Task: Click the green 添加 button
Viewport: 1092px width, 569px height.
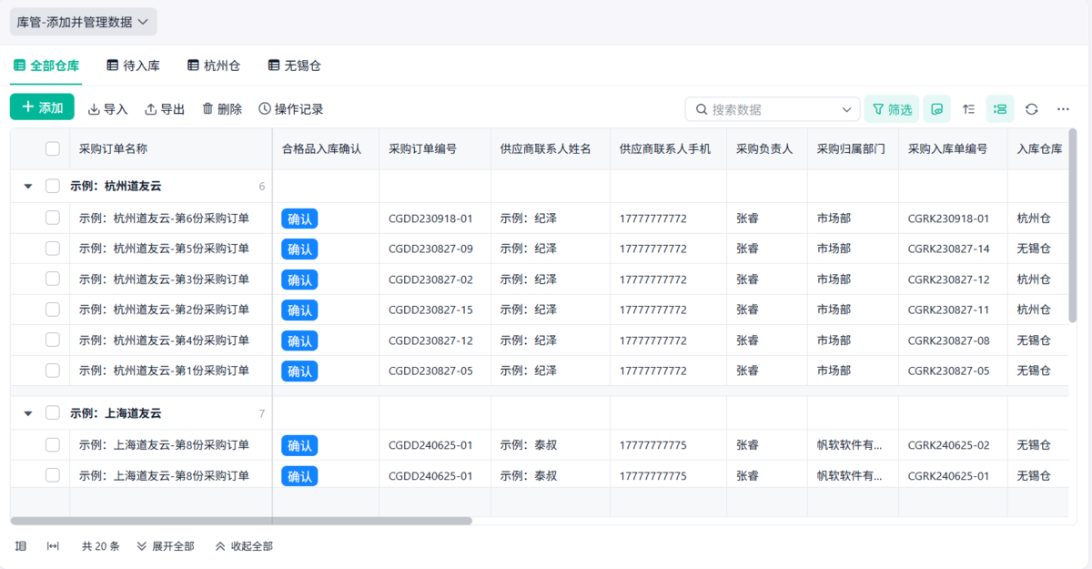Action: (42, 107)
